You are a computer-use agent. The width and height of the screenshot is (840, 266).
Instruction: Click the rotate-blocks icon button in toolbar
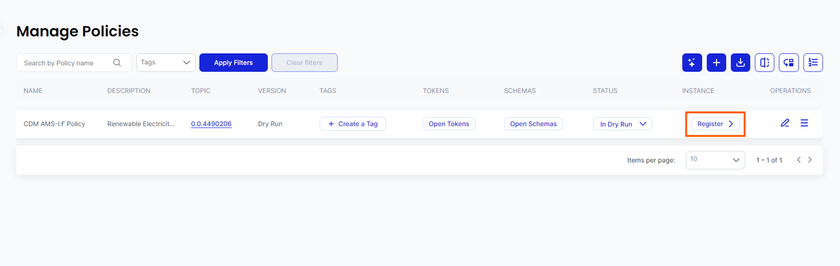point(789,63)
